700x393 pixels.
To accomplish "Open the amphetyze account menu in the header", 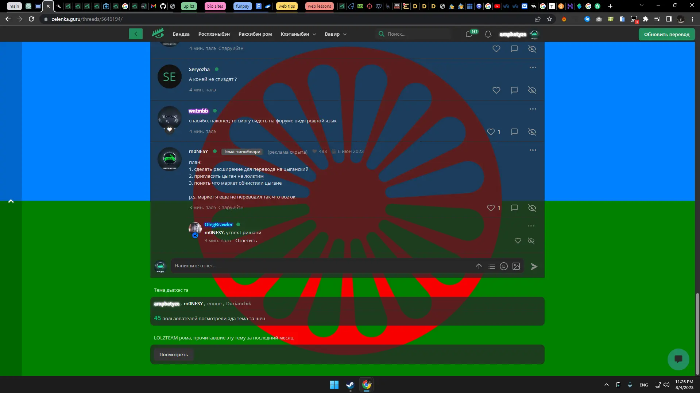I will tap(519, 34).
